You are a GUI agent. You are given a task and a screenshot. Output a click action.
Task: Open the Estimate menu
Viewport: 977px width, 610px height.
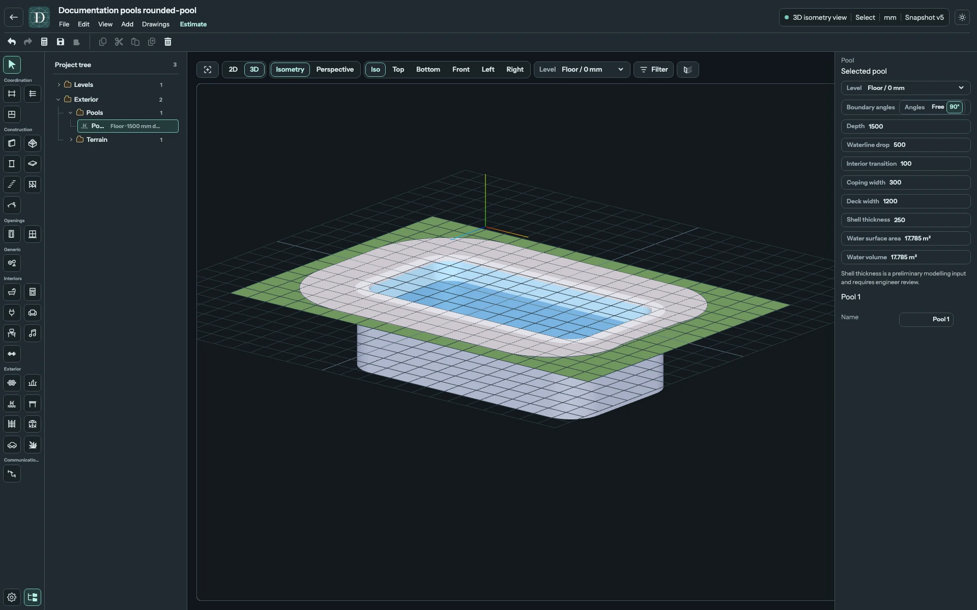click(193, 24)
